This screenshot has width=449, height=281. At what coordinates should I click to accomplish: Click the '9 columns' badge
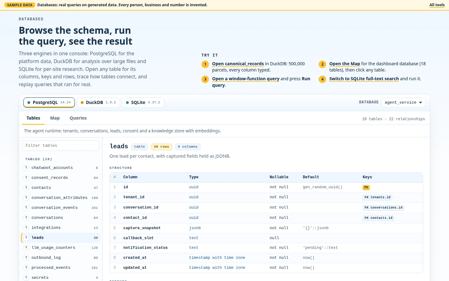188,147
